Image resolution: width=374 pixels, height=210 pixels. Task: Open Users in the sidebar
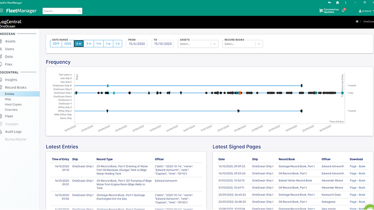click(x=10, y=49)
